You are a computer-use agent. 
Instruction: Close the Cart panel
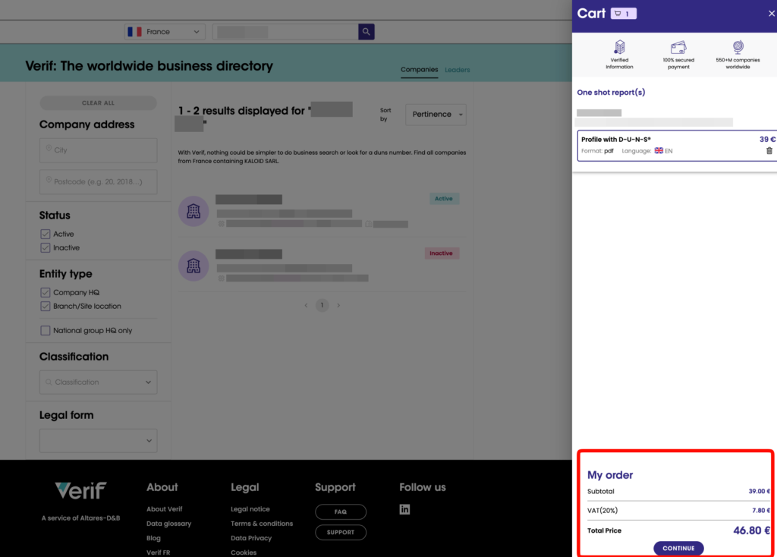point(771,14)
